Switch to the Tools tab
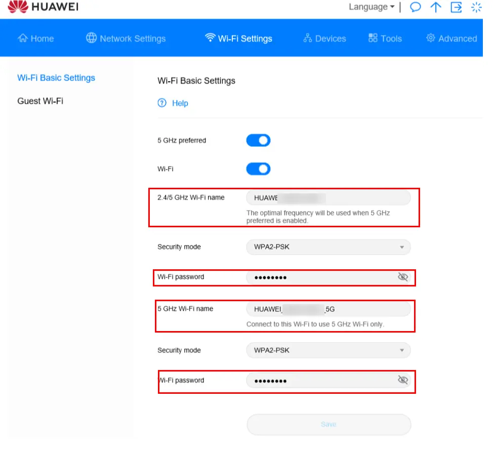 (x=385, y=38)
